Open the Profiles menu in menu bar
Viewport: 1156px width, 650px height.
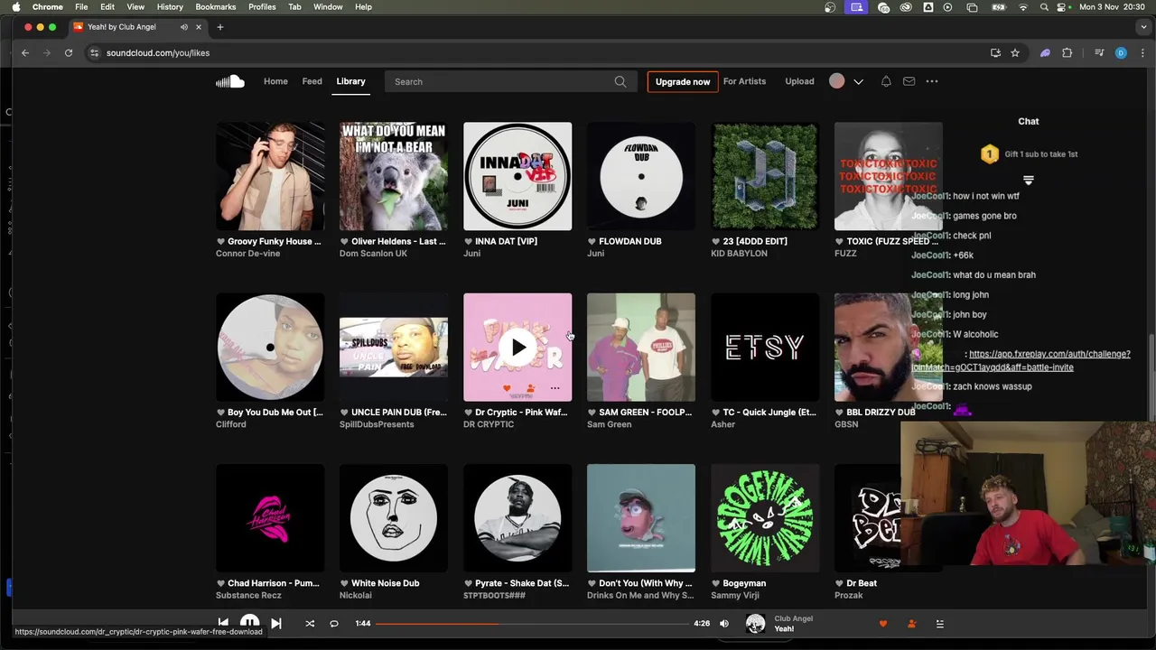pos(262,6)
